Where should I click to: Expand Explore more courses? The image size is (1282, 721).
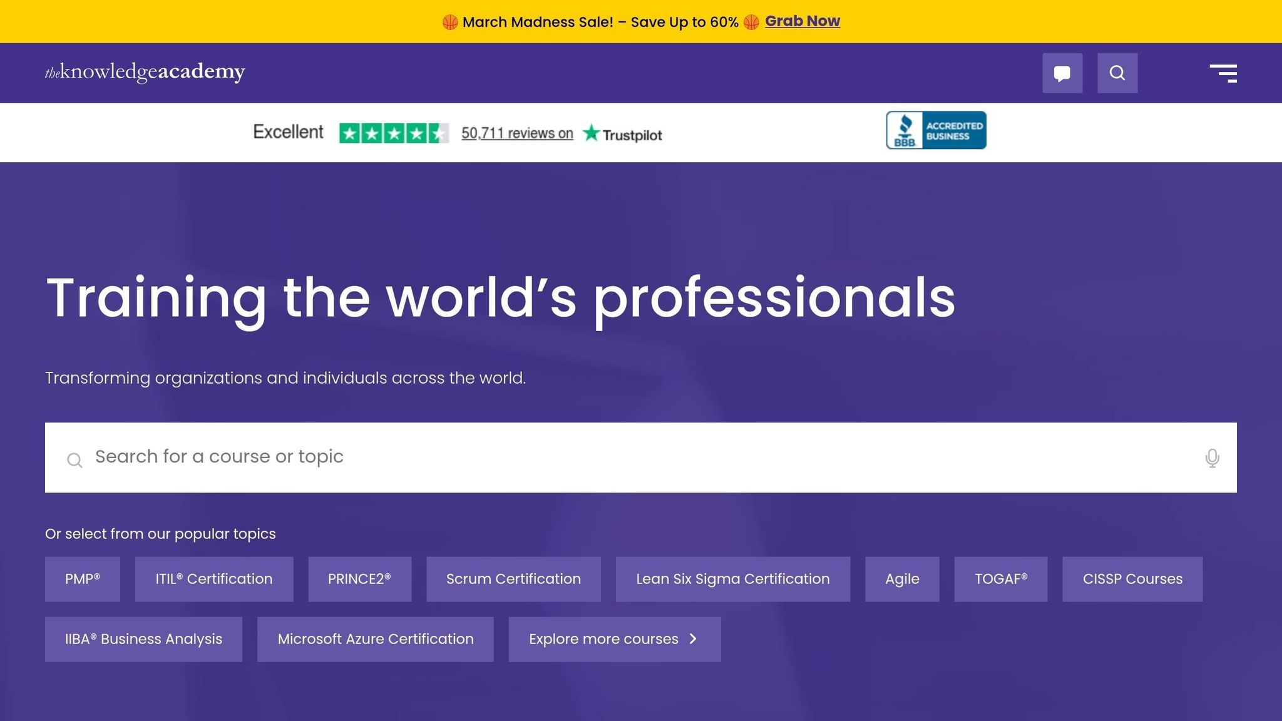615,639
